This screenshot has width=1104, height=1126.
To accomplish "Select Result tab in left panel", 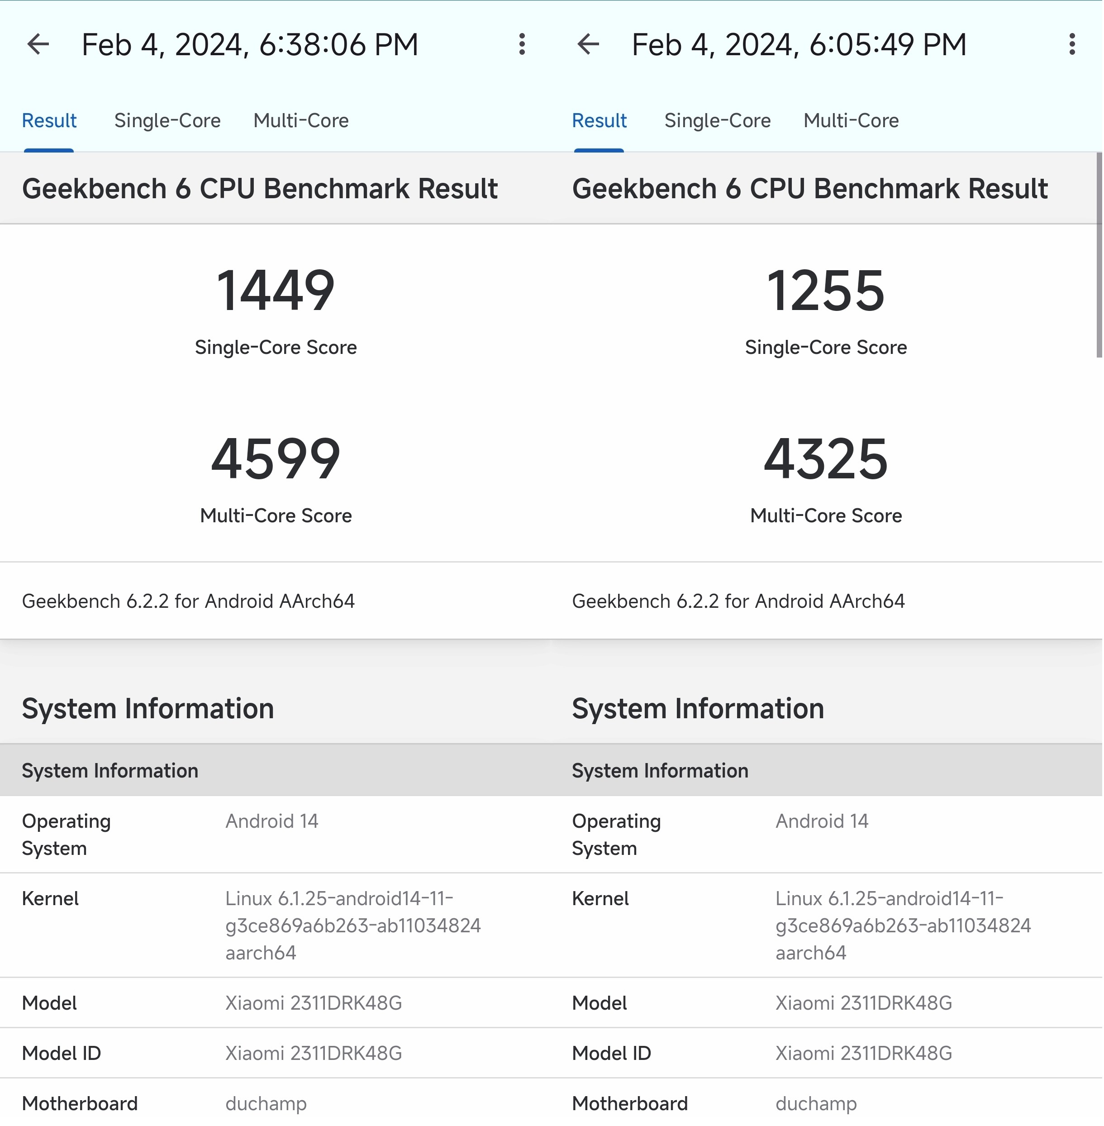I will point(49,121).
